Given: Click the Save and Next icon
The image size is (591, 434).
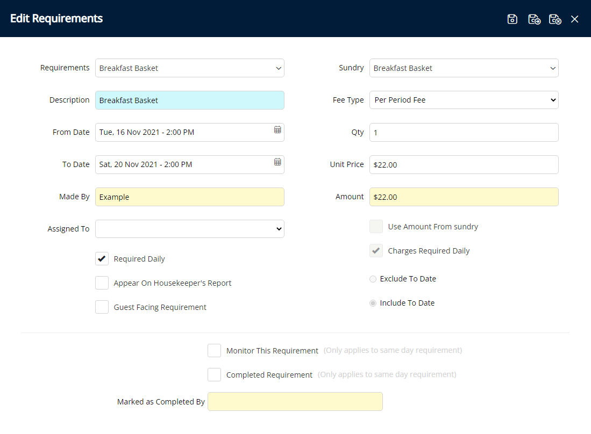Looking at the screenshot, I should point(534,19).
